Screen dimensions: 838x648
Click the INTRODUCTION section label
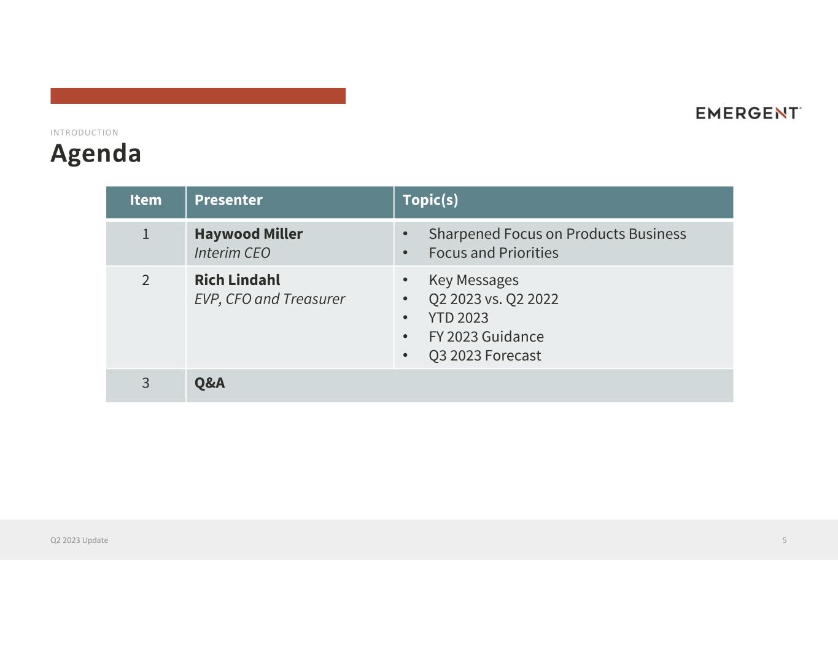point(84,133)
